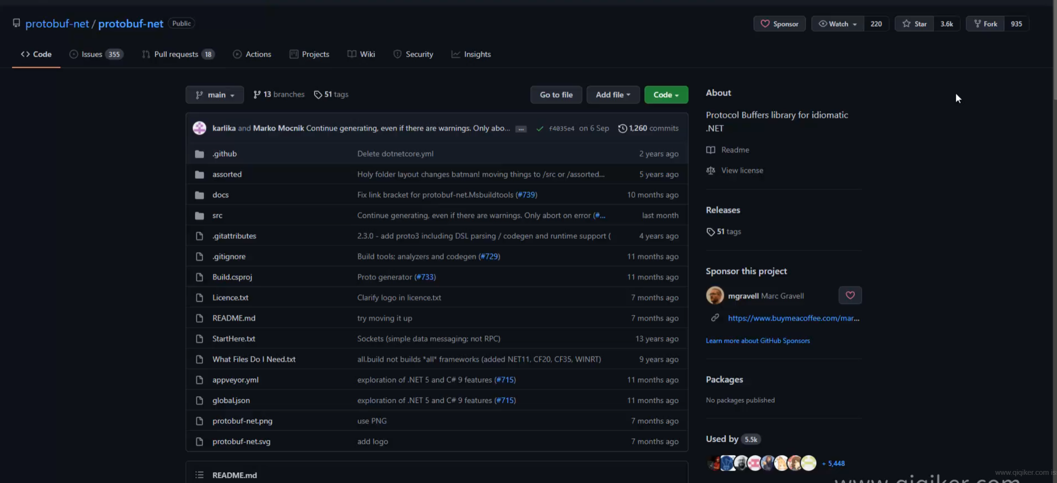Open the docs folder
The image size is (1057, 483).
click(x=220, y=195)
